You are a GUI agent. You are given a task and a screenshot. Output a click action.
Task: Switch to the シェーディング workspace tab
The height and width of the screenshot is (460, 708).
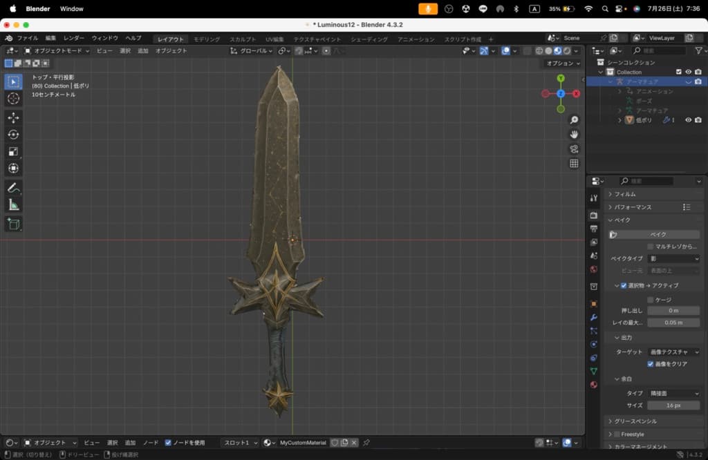click(x=370, y=39)
